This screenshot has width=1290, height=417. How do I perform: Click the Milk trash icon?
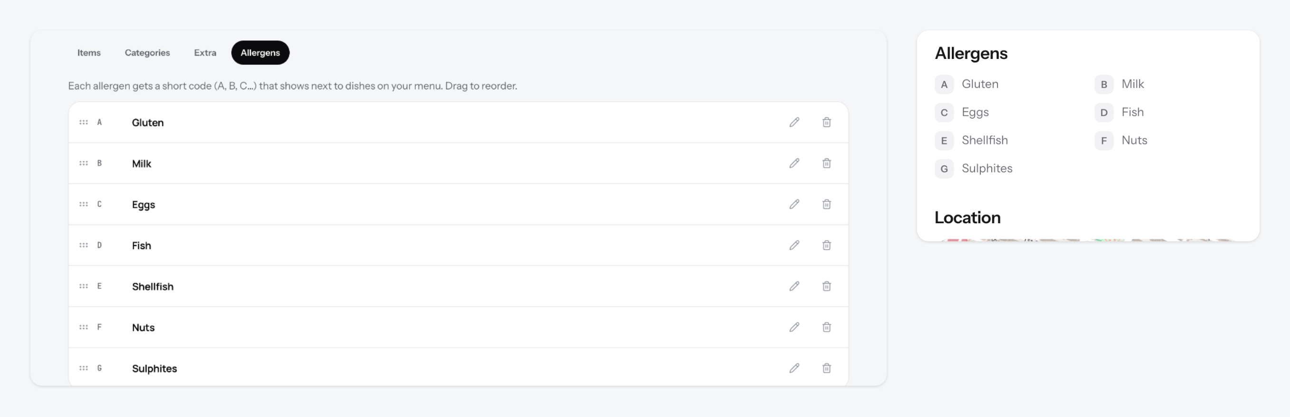826,163
